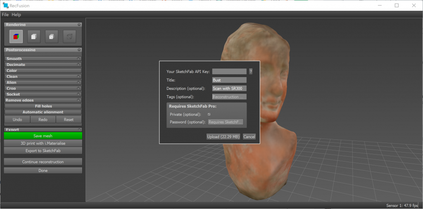This screenshot has width=423, height=209.
Task: Expand the Crop section
Action: tap(43, 89)
